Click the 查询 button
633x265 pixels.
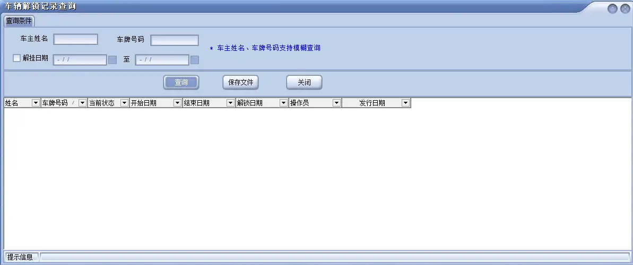coord(181,82)
